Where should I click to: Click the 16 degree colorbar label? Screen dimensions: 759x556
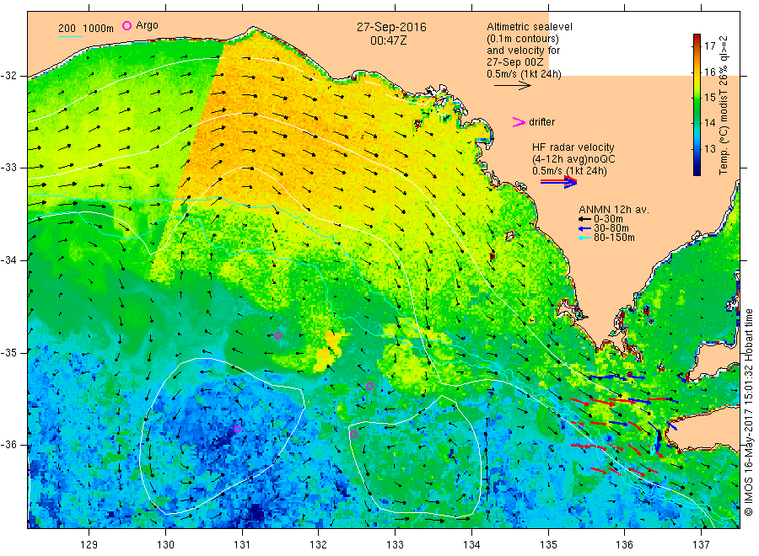(709, 72)
